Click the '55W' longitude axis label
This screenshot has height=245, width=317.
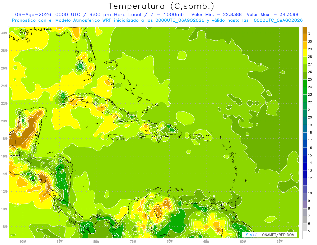(280, 242)
